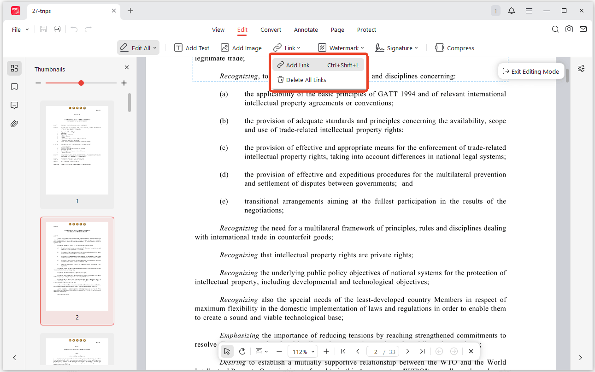Screen dimensions: 595x372
Task: Switch to the Page tab
Action: click(337, 30)
